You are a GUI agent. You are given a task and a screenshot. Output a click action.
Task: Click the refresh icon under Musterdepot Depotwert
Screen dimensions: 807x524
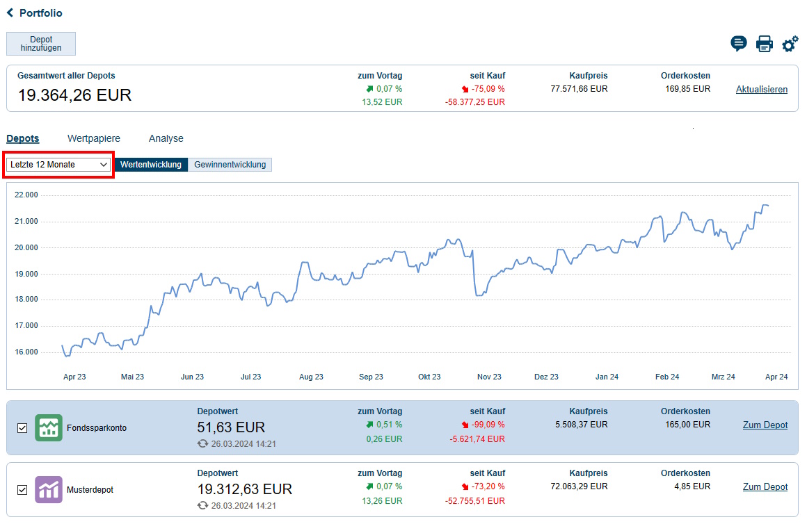pyautogui.click(x=202, y=505)
